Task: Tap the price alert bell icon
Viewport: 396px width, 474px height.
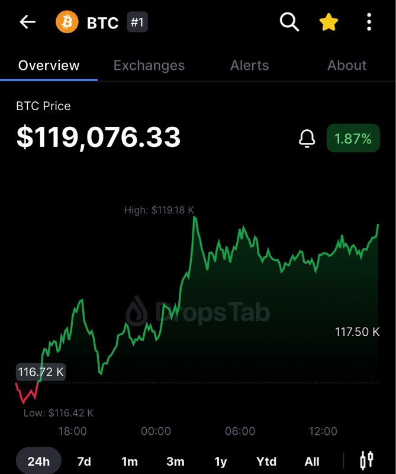Action: pos(307,139)
